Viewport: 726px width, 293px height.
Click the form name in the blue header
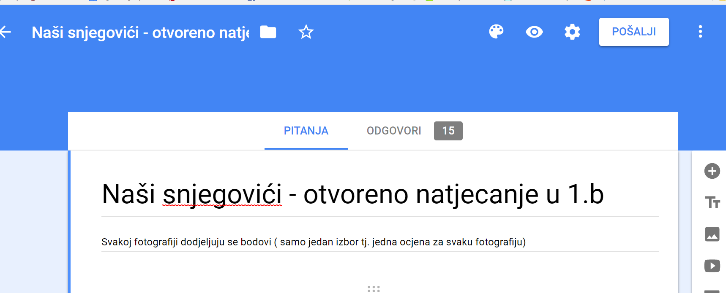tap(140, 32)
